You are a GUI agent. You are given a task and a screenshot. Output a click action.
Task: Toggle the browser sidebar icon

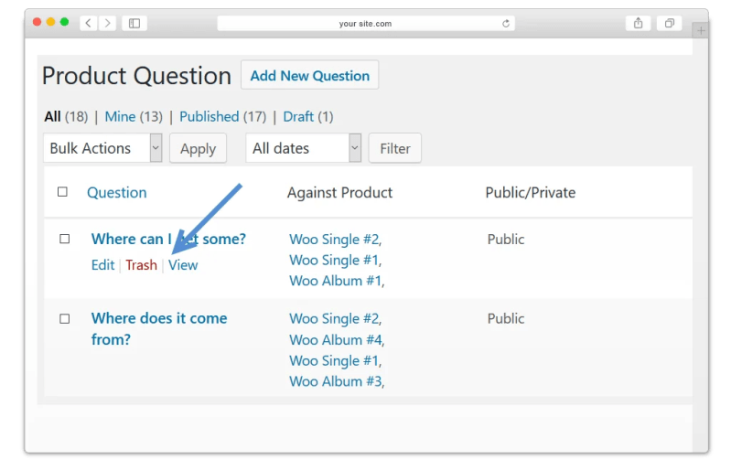coord(134,23)
